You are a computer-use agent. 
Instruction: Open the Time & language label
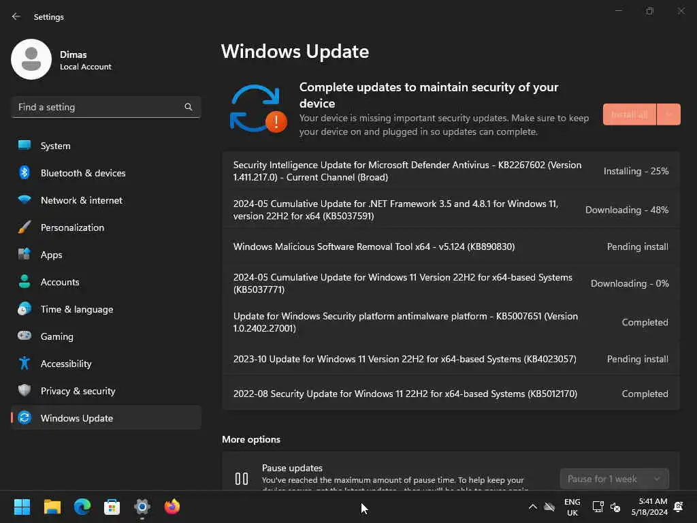tap(77, 309)
